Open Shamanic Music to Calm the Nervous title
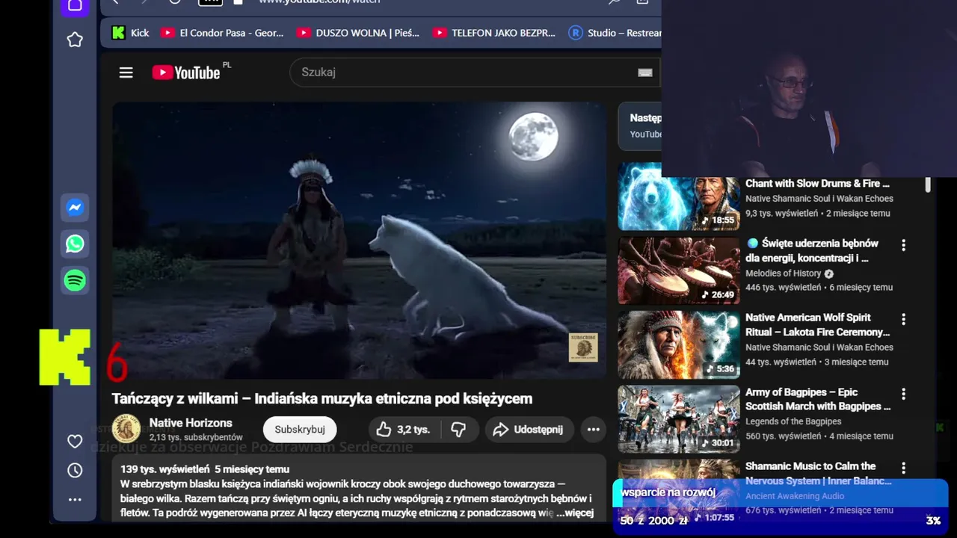Viewport: 957px width, 538px height. [818, 473]
